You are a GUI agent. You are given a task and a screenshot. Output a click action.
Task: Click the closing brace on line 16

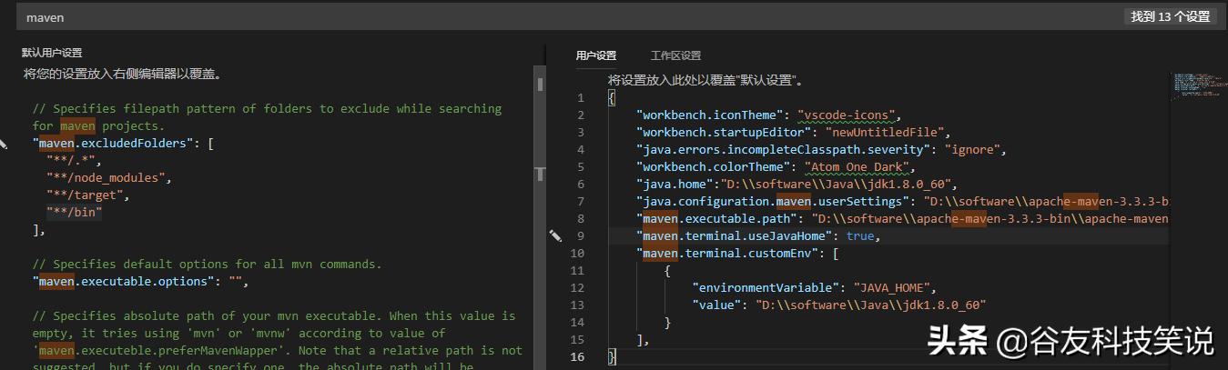612,356
